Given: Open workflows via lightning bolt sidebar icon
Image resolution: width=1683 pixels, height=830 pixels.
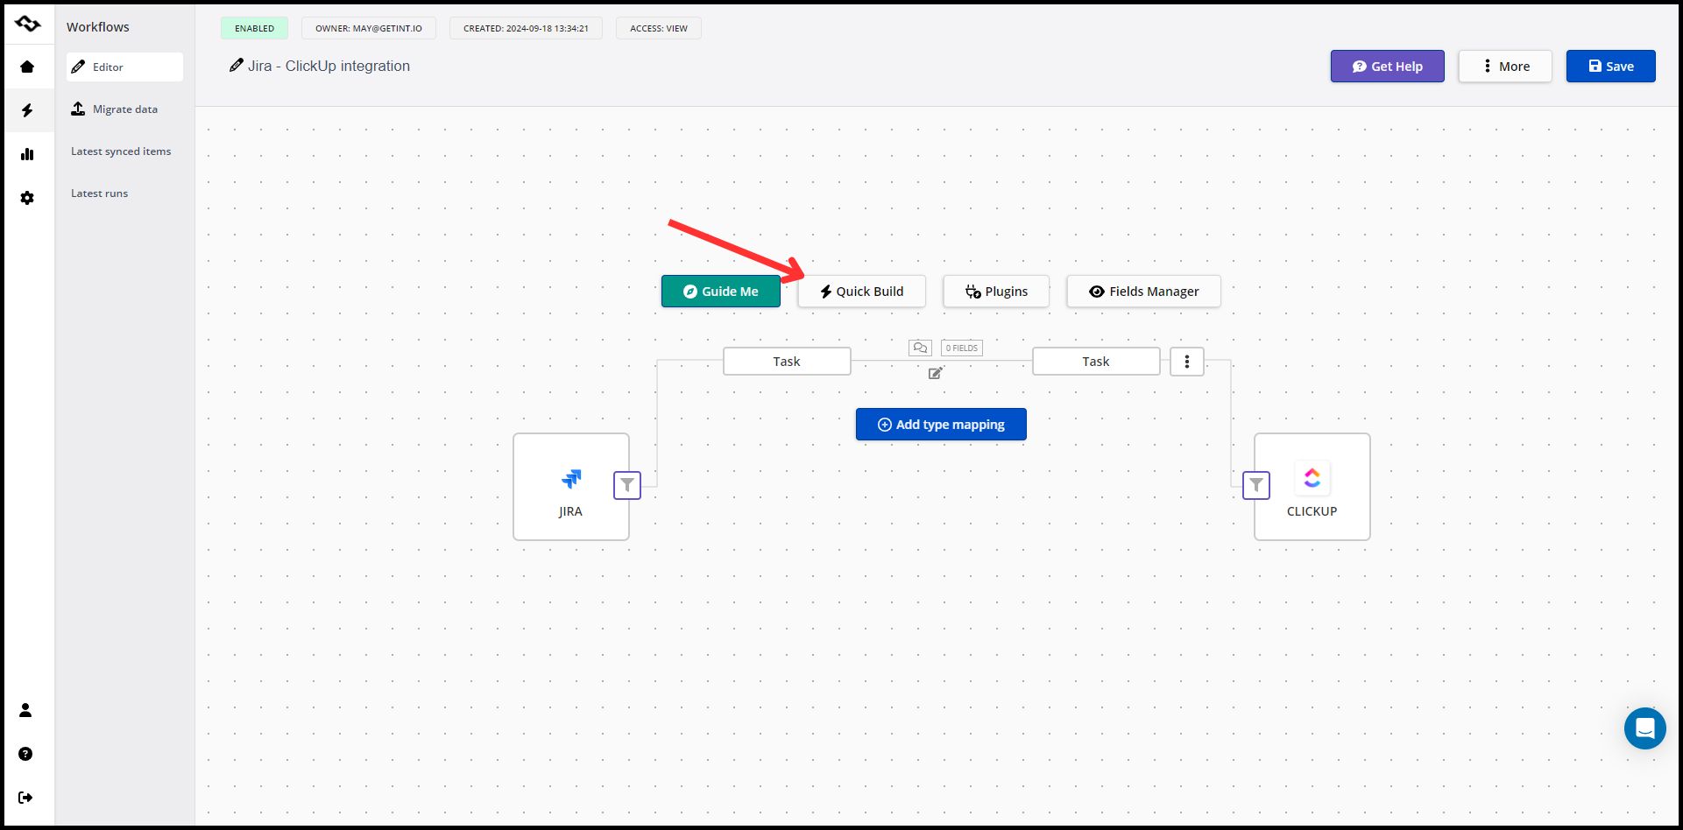Looking at the screenshot, I should tap(27, 110).
